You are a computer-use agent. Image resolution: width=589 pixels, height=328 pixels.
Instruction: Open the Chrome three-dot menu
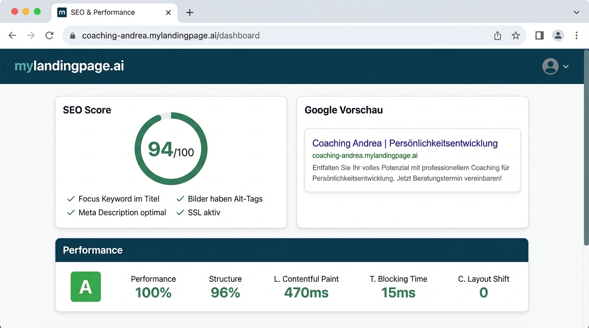tap(577, 35)
